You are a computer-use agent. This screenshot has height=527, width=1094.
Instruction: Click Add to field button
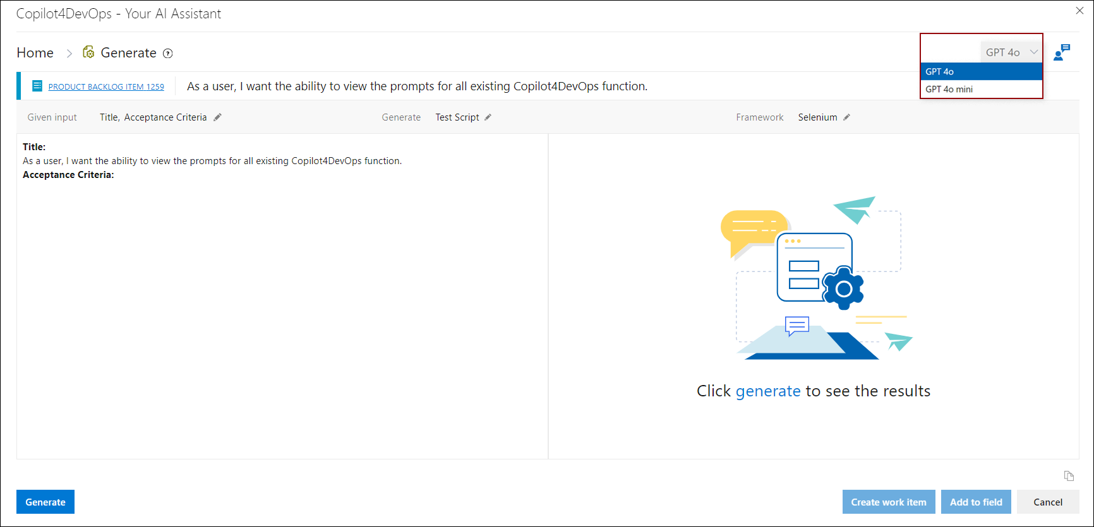coord(976,502)
